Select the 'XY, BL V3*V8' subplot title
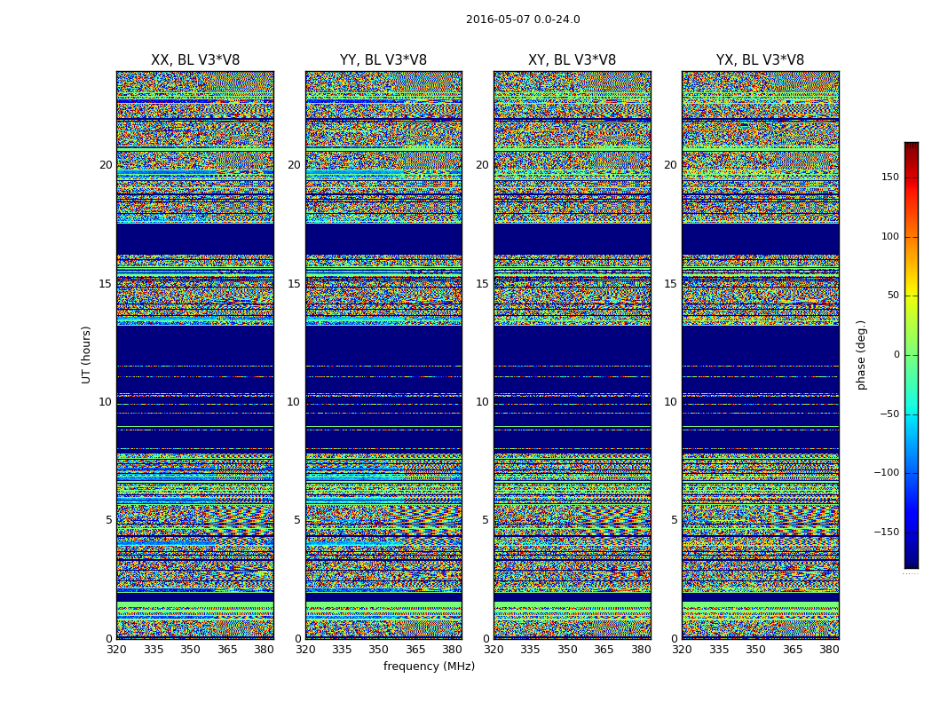This screenshot has width=932, height=710. tap(572, 60)
